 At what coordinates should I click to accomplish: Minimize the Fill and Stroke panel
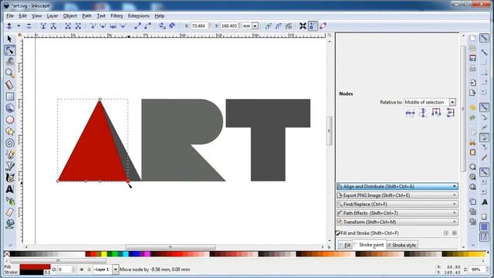click(x=446, y=233)
